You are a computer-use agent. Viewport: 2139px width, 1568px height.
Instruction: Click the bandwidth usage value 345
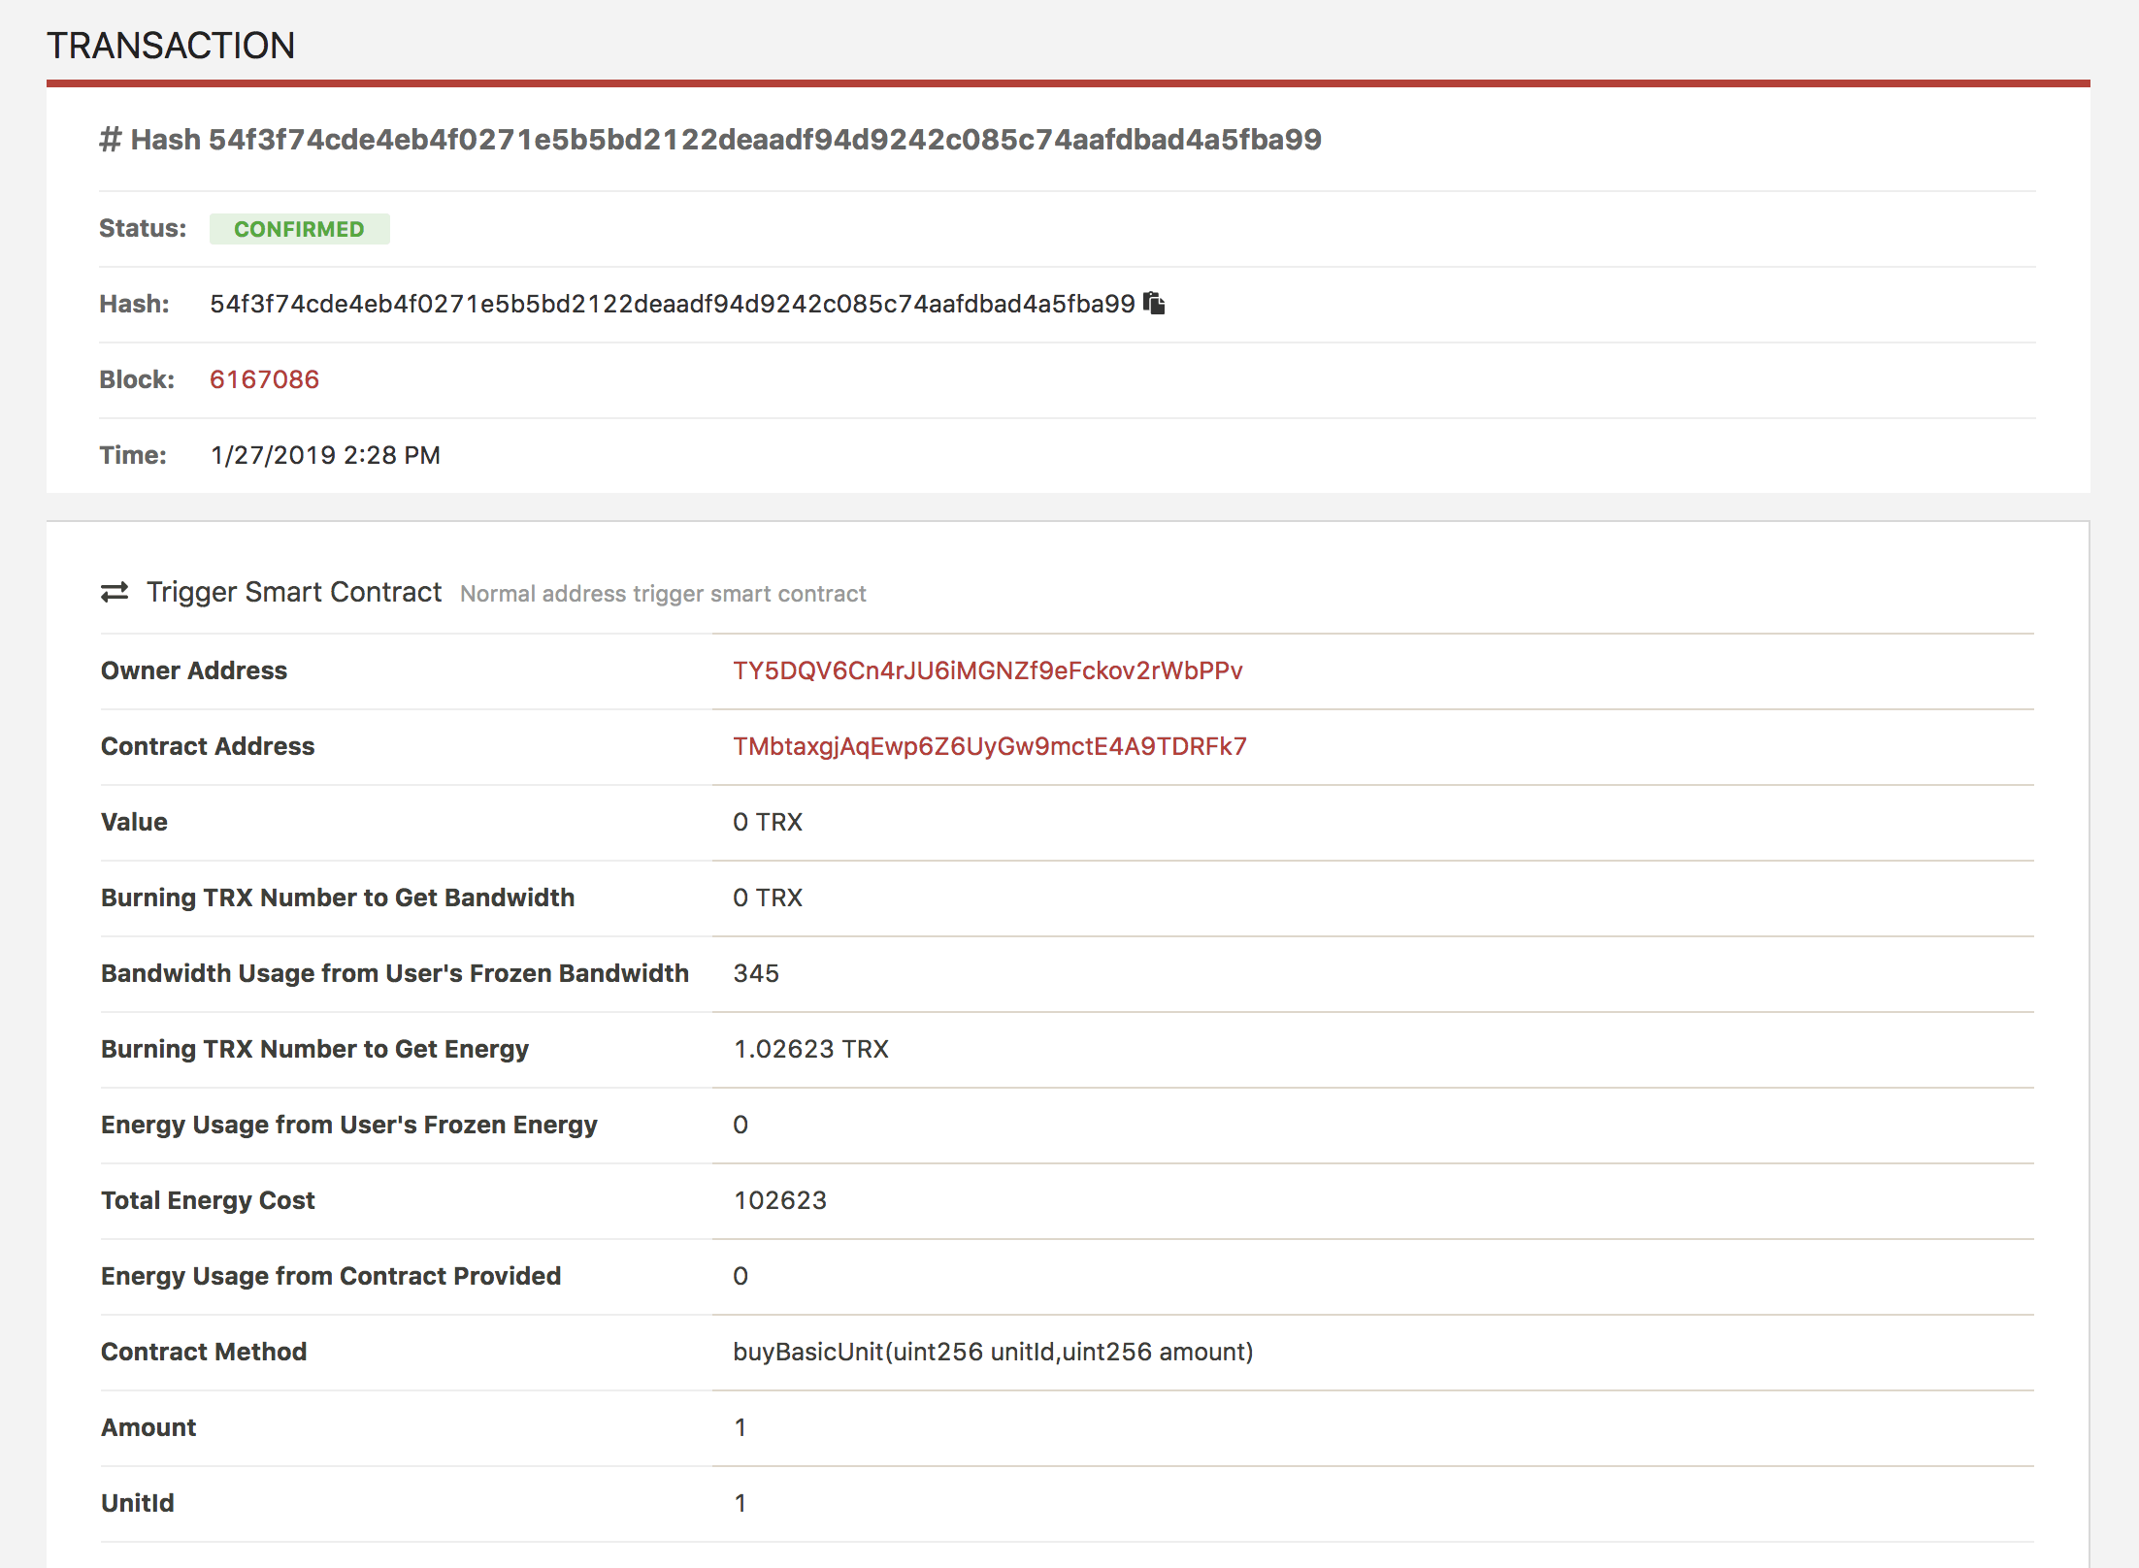pos(756,973)
